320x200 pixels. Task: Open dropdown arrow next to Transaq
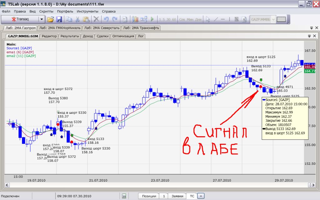tap(42, 19)
